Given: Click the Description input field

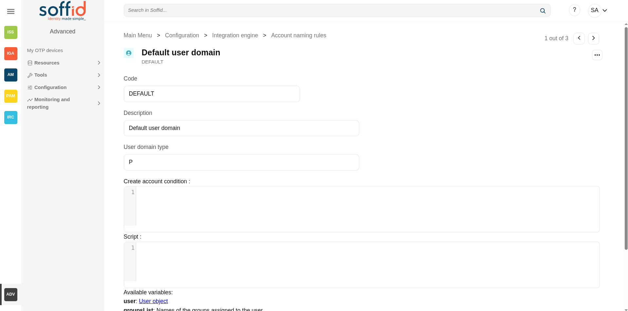Looking at the screenshot, I should coord(241,128).
